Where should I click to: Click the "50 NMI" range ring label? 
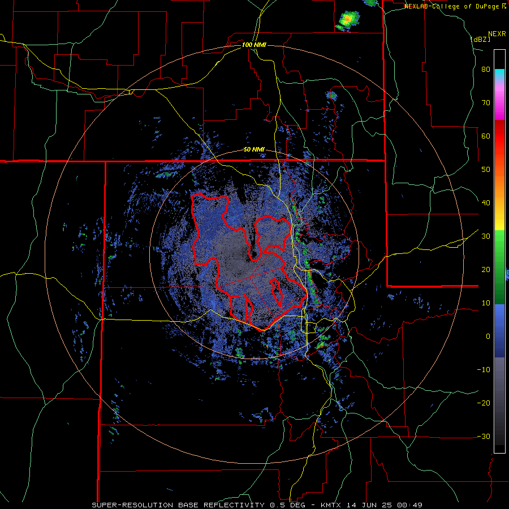coord(254,149)
